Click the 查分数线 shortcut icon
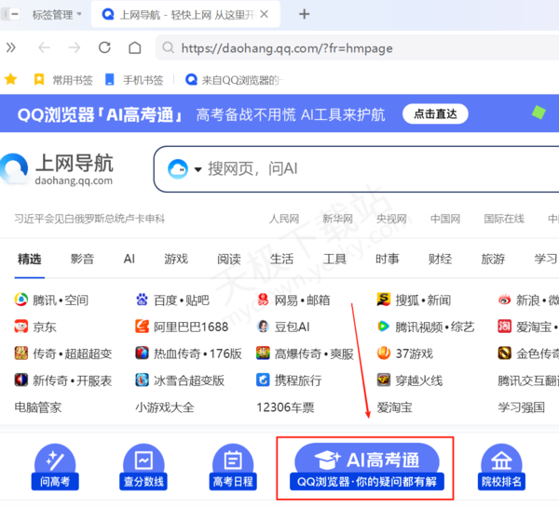The height and width of the screenshot is (507, 559). (143, 467)
